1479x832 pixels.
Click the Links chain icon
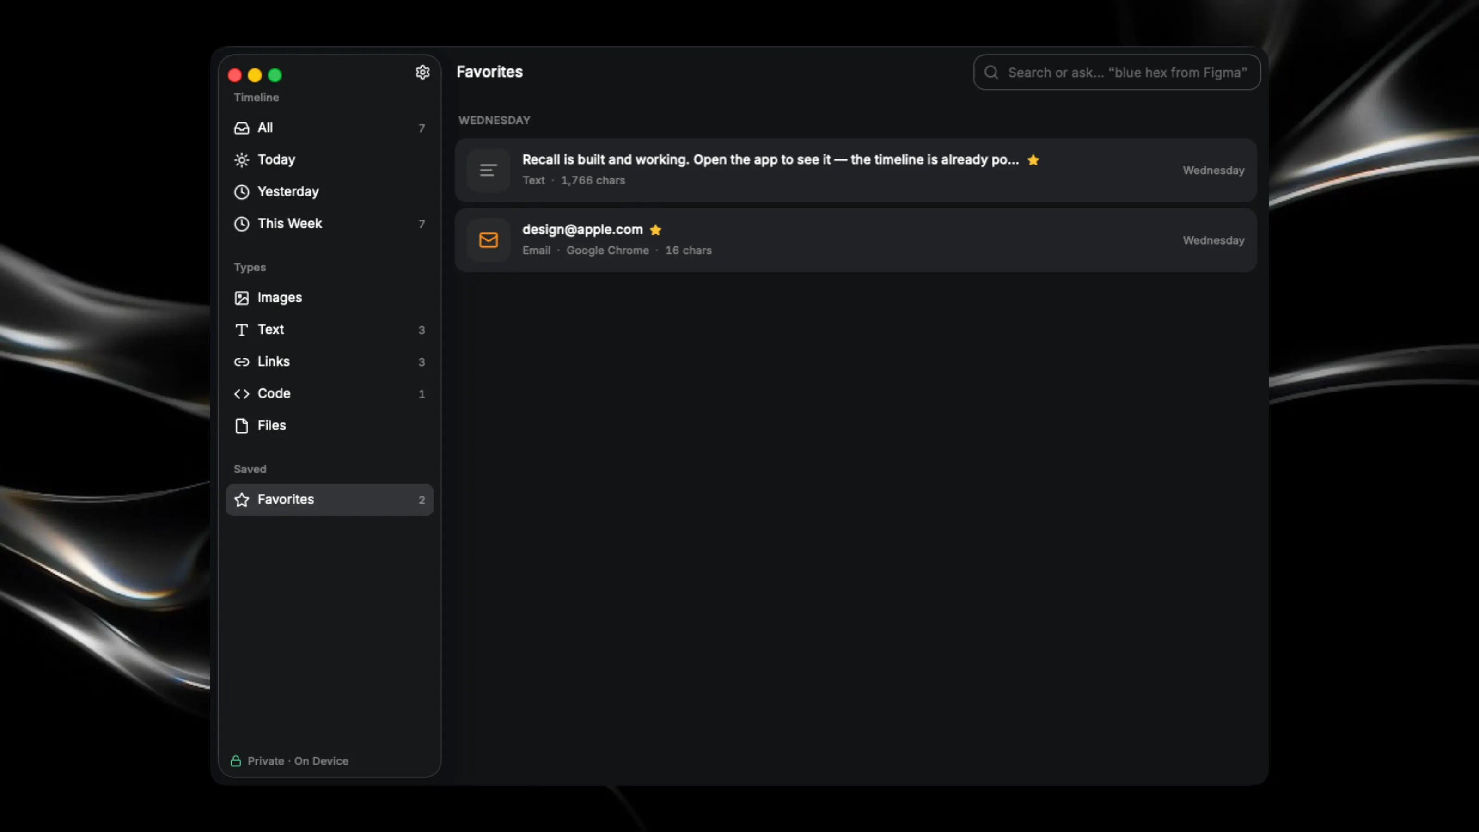242,362
